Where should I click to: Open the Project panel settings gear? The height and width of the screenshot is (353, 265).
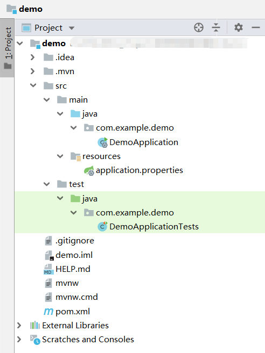(x=239, y=27)
